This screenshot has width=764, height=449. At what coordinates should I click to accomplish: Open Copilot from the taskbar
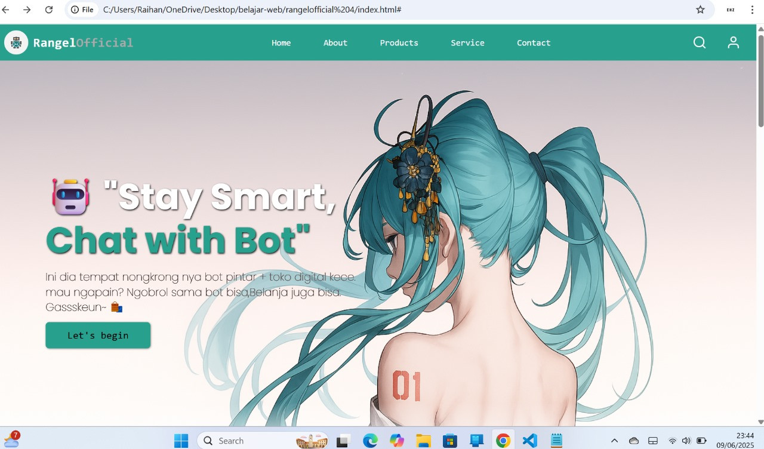pyautogui.click(x=397, y=441)
